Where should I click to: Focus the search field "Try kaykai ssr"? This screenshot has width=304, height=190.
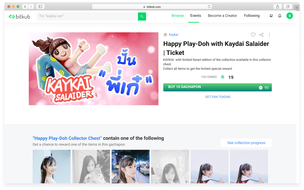click(x=87, y=16)
